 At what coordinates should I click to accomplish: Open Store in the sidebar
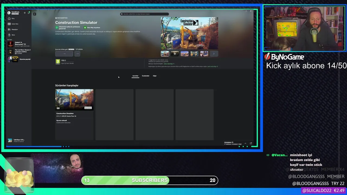(x=12, y=35)
